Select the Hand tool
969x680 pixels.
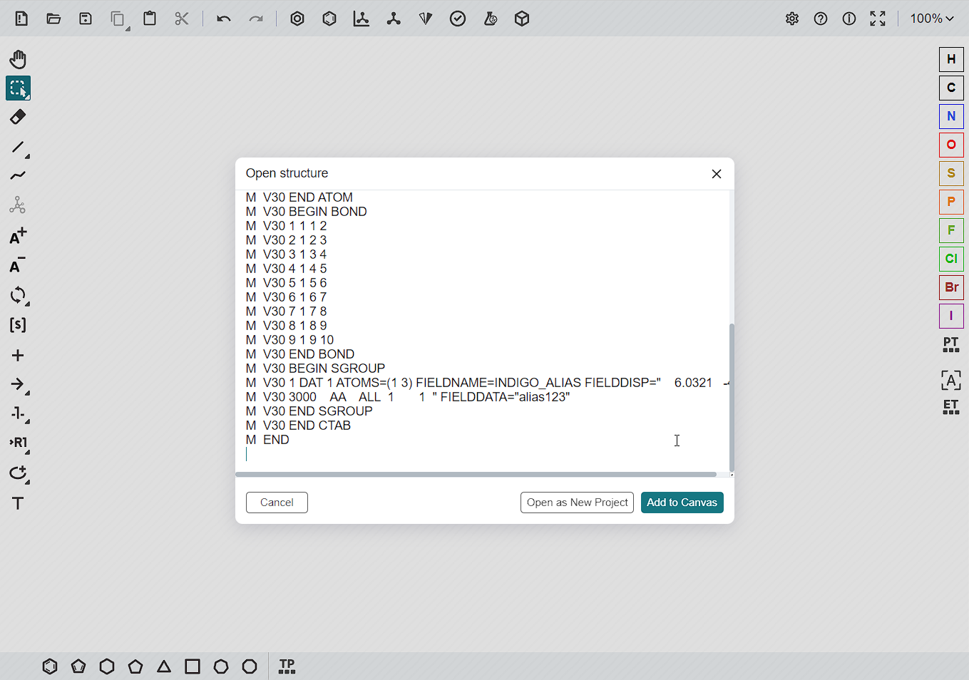tap(18, 59)
